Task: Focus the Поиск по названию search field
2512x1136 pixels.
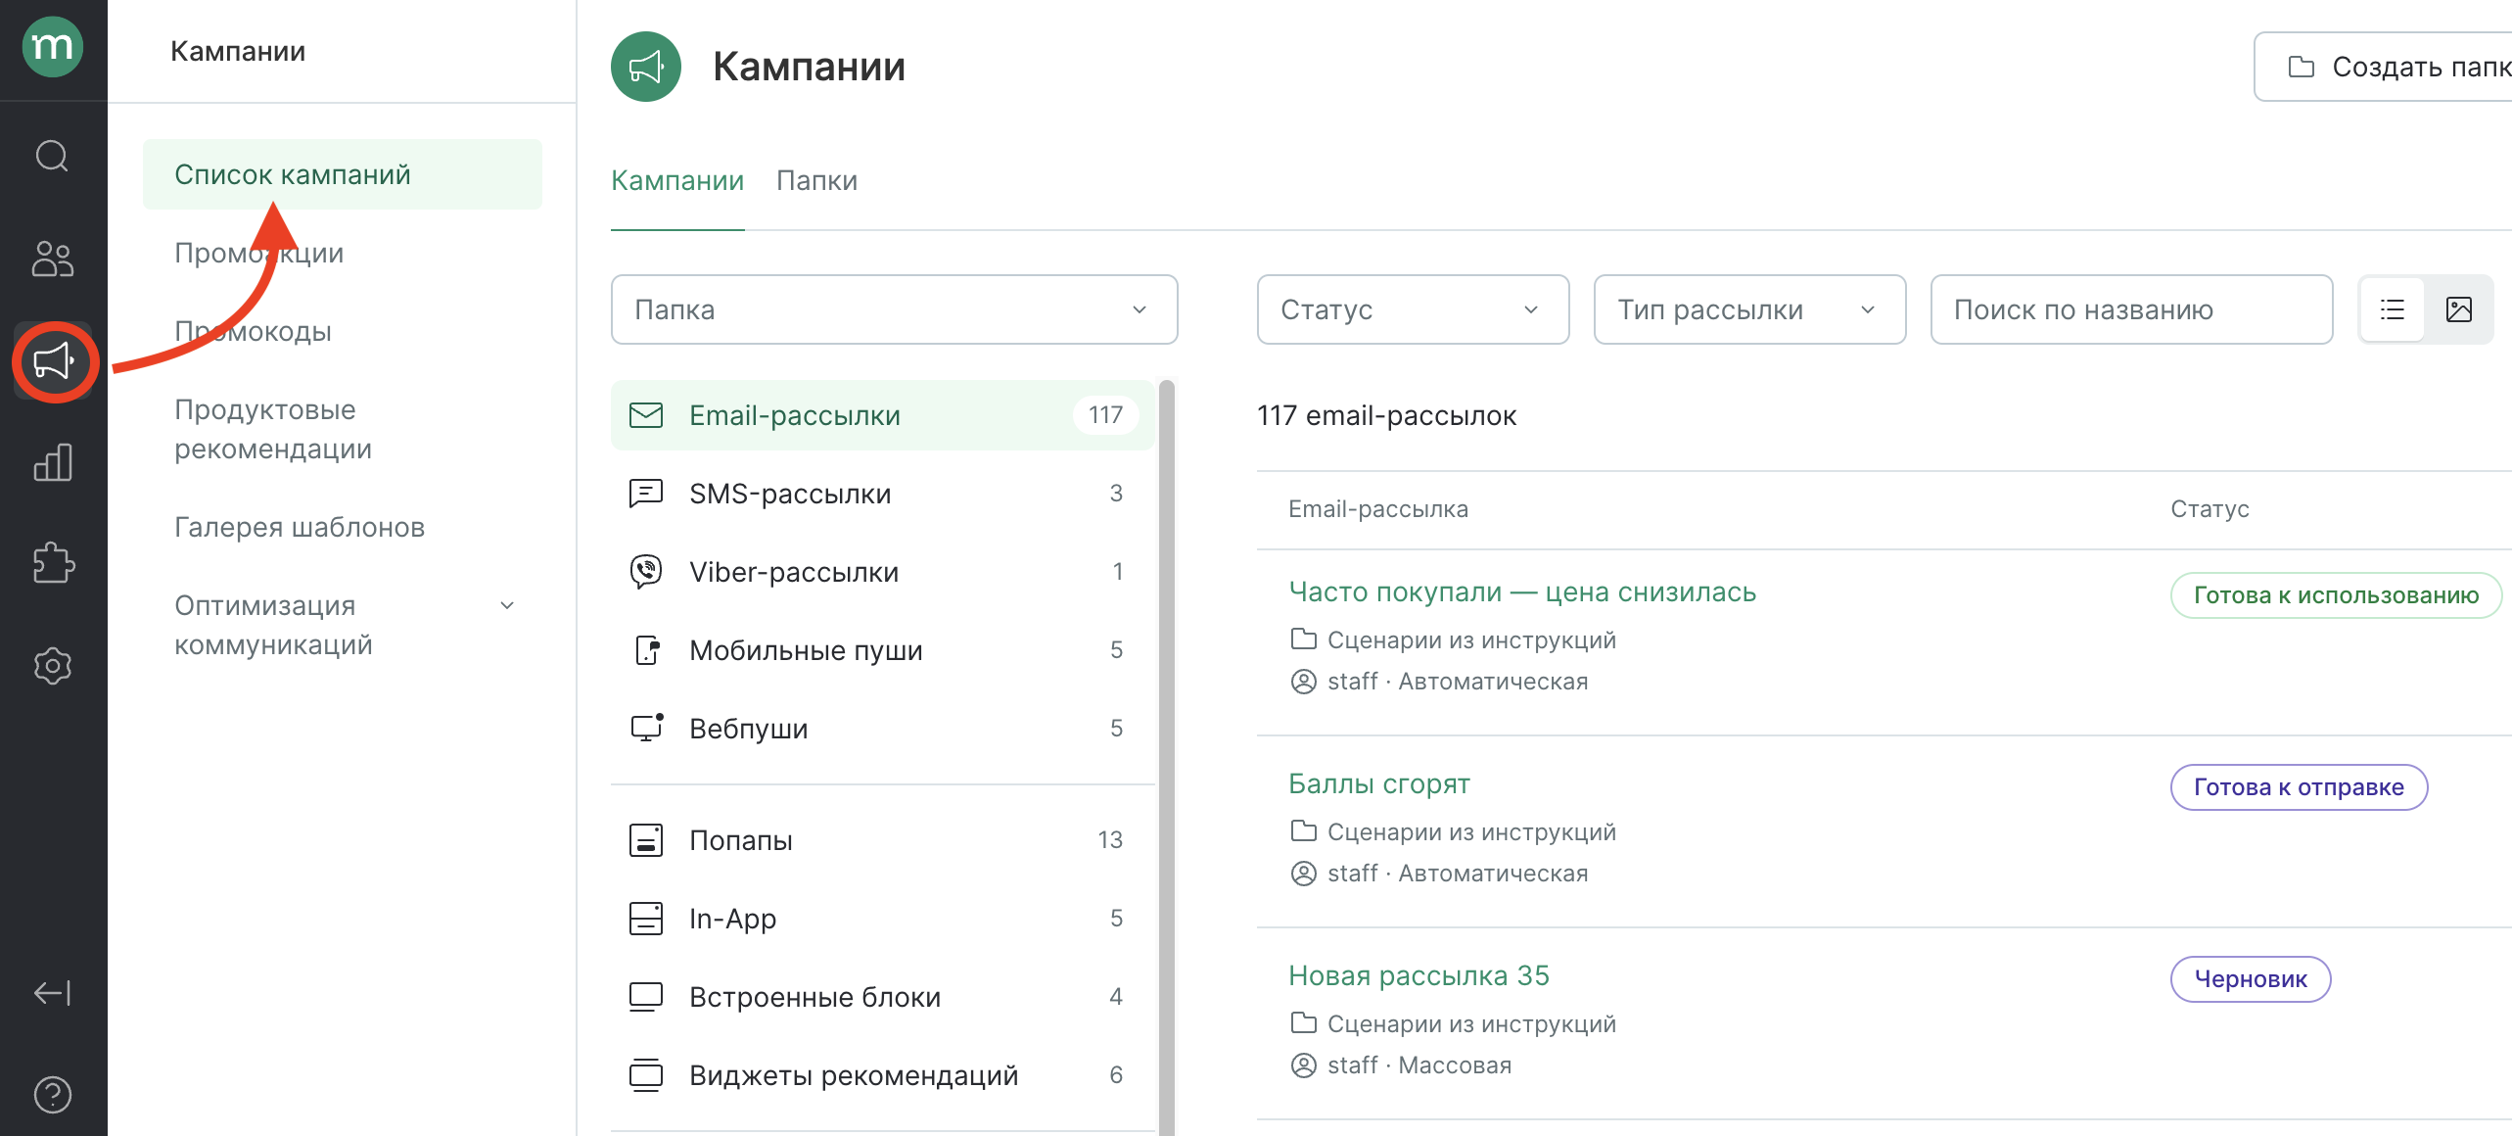Action: point(2131,309)
